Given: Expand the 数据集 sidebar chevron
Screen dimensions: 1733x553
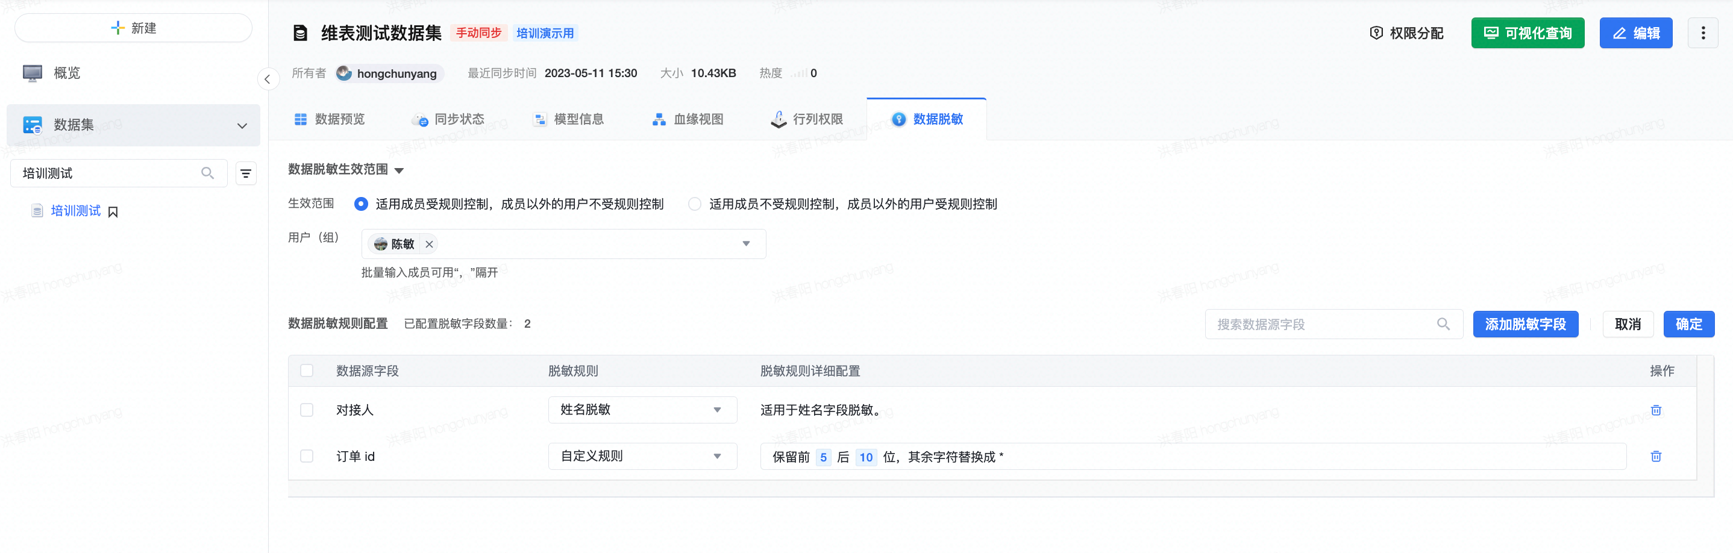Looking at the screenshot, I should click(x=242, y=126).
